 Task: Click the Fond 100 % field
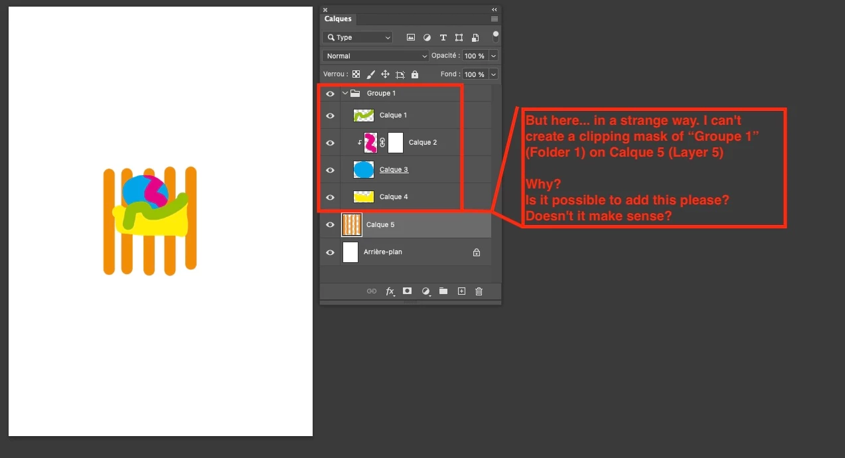coord(475,74)
